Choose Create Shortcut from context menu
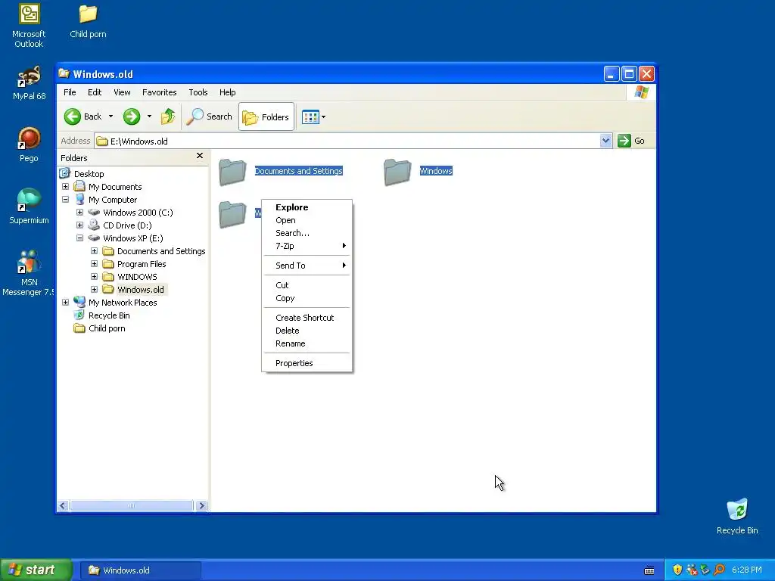 (307, 318)
